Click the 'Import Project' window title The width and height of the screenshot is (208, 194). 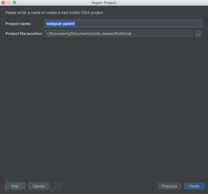tap(104, 3)
